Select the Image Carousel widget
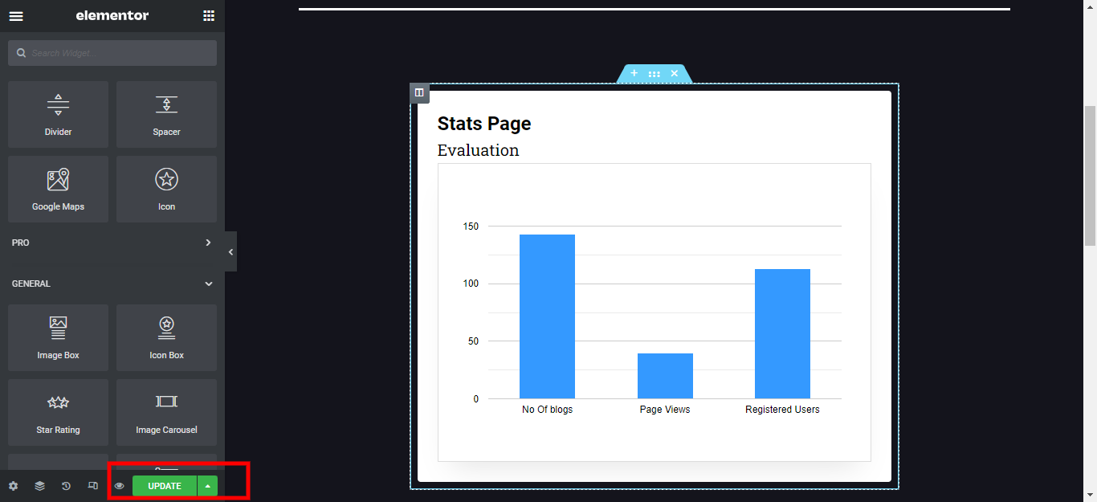Image resolution: width=1097 pixels, height=502 pixels. (166, 412)
